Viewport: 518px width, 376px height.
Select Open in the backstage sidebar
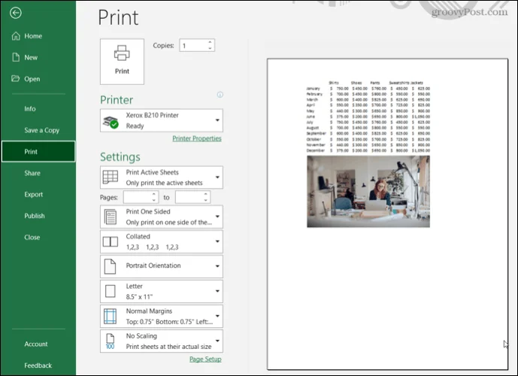[x=38, y=79]
